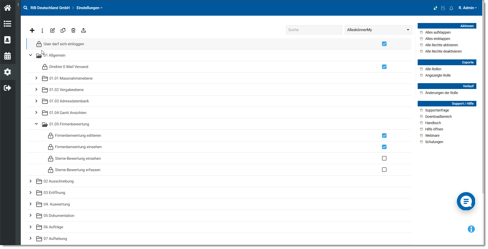The height and width of the screenshot is (249, 488).
Task: Enable "Sterne-Bewertung einsehen" checkbox
Action: (384, 158)
